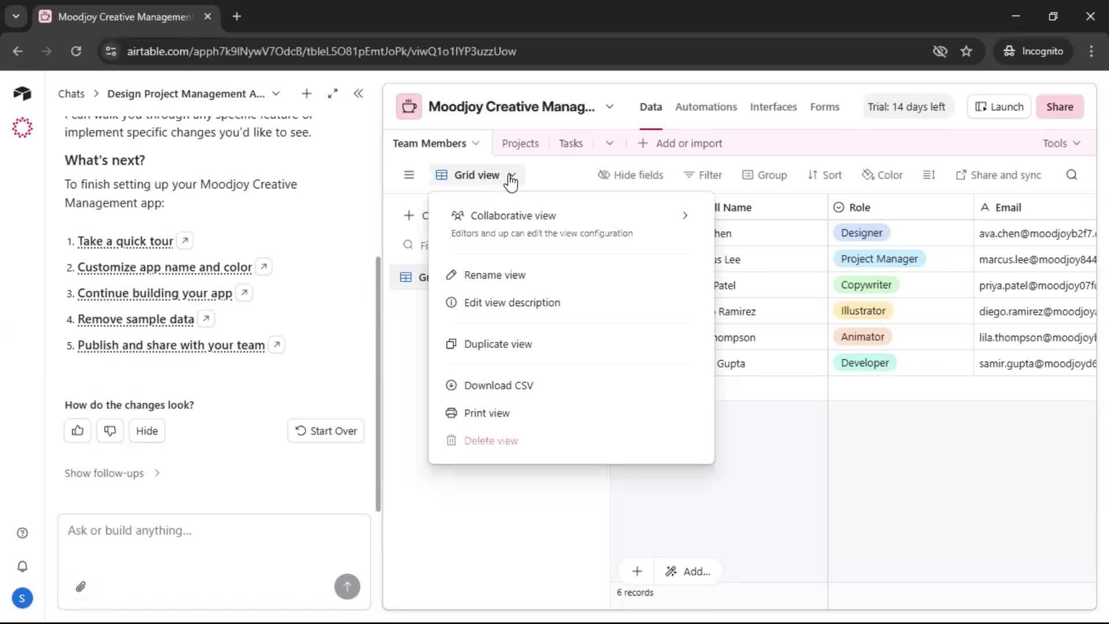Expand the Collaborative view submenu
Image resolution: width=1109 pixels, height=624 pixels.
(x=685, y=216)
